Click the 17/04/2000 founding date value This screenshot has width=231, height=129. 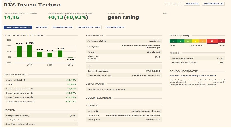pos(153,71)
